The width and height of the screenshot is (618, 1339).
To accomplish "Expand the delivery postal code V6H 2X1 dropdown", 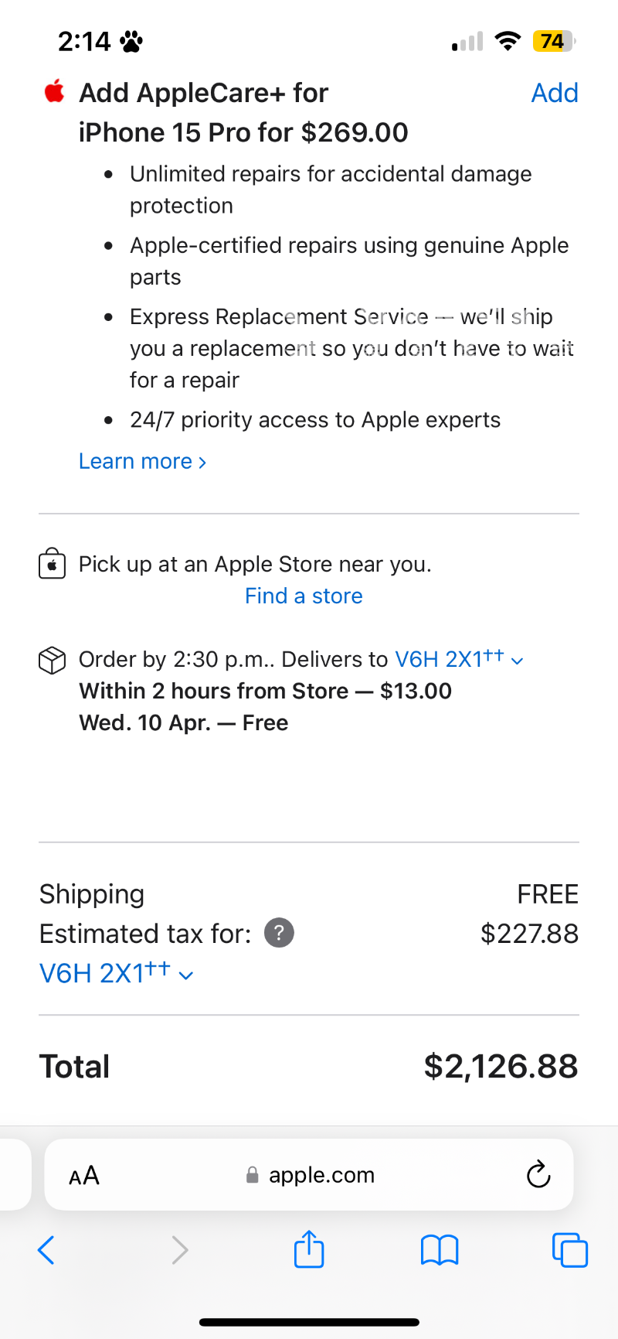I will click(x=459, y=660).
